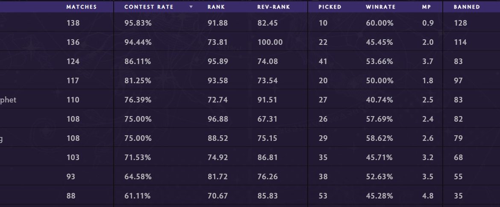This screenshot has width=500, height=207.
Task: Click the 94.44% contest rate cell
Action: (x=138, y=42)
